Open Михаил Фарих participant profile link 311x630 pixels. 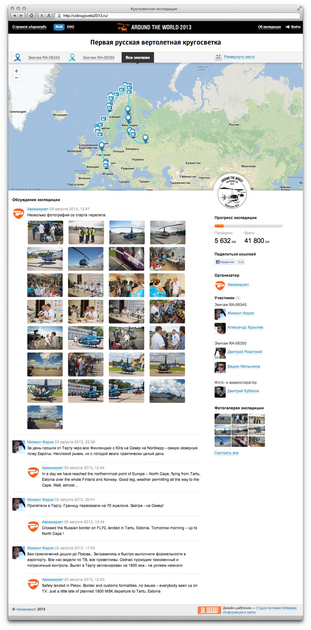(241, 313)
